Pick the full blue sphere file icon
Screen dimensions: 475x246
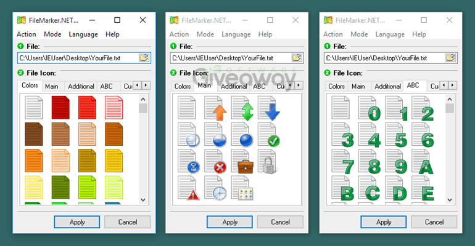click(x=242, y=135)
